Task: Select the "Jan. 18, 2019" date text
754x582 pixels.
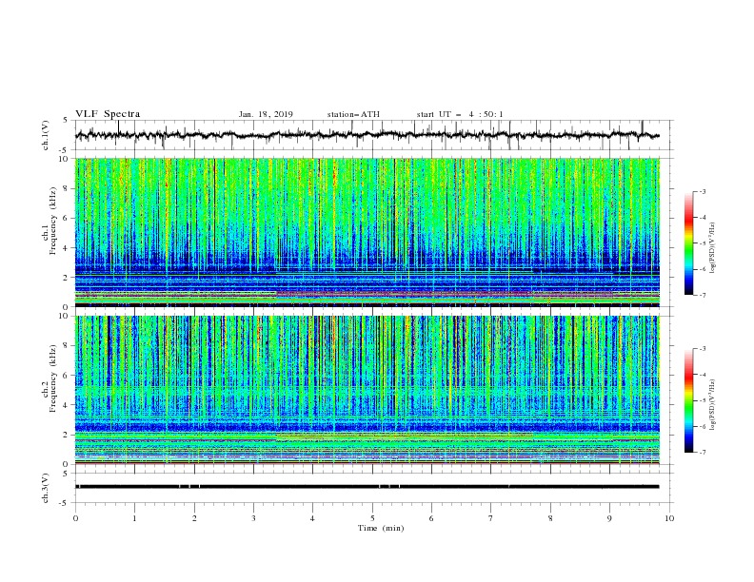Action: (266, 114)
